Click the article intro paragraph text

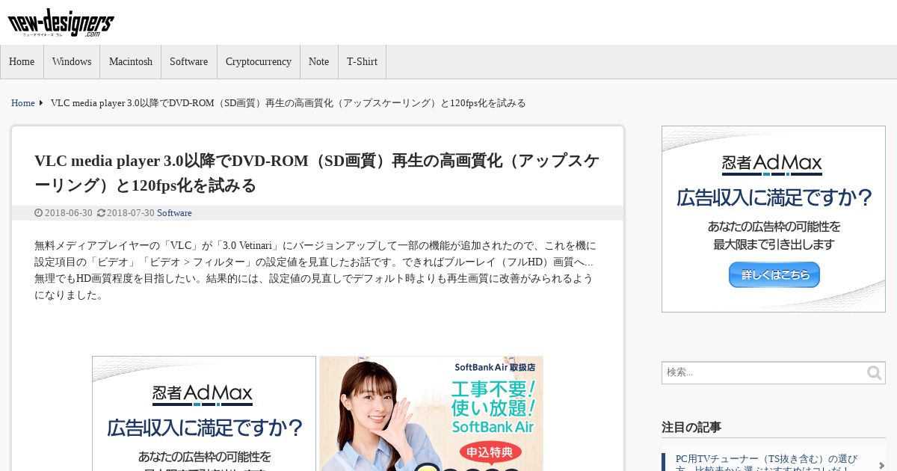(315, 270)
